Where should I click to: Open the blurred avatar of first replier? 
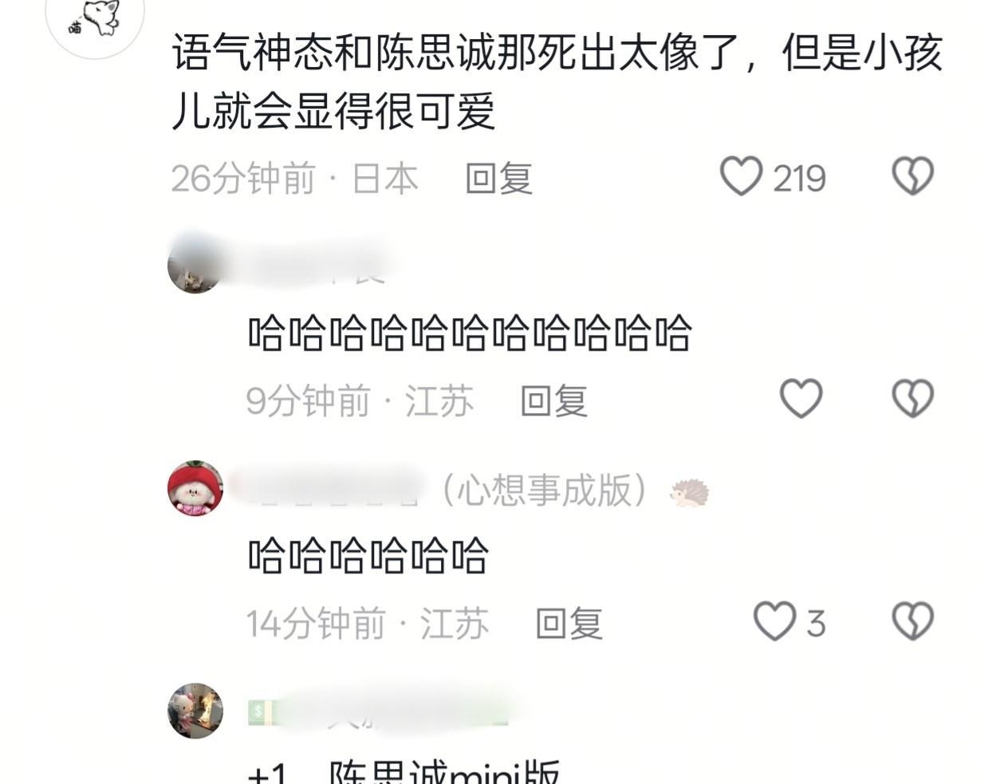click(195, 266)
